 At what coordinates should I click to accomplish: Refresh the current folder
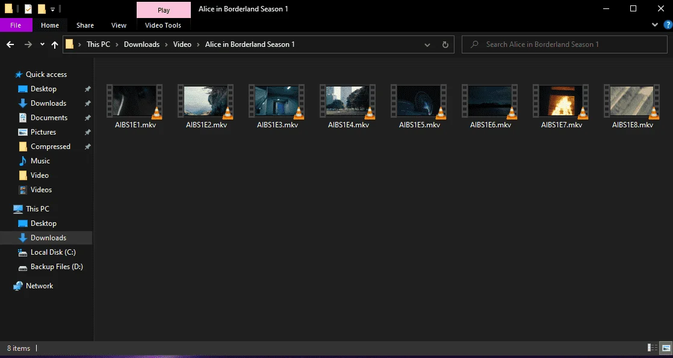445,44
